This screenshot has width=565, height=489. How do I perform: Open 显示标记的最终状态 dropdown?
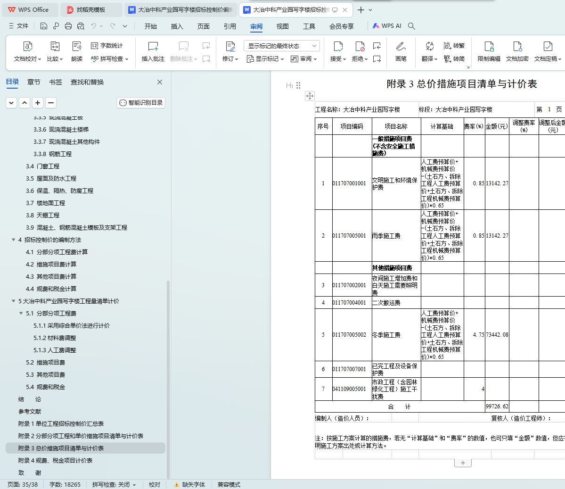[x=282, y=46]
